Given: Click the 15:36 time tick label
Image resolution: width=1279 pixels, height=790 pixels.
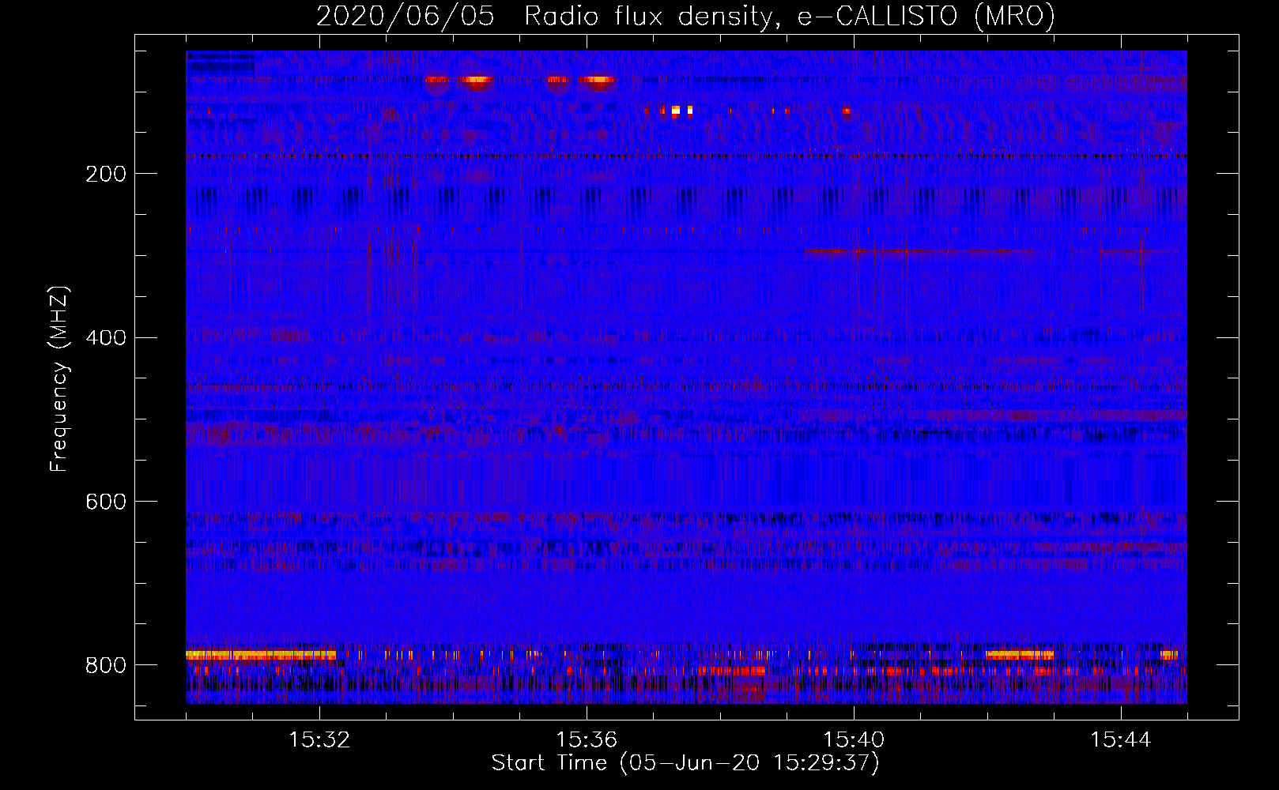Looking at the screenshot, I should (x=587, y=740).
